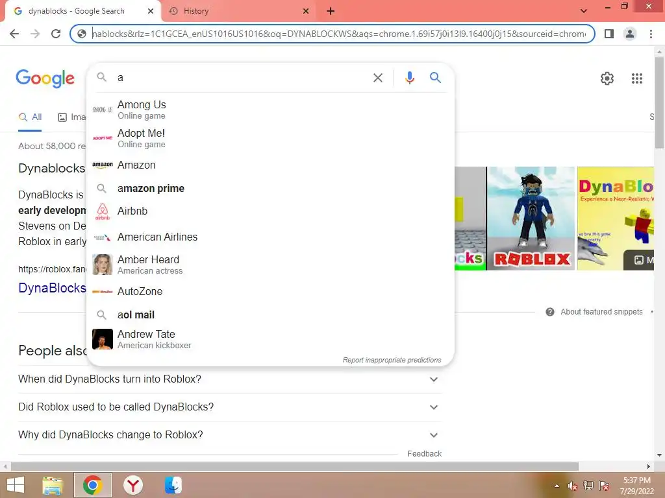Click the blue search magnifier button
This screenshot has width=665, height=498.
[435, 78]
